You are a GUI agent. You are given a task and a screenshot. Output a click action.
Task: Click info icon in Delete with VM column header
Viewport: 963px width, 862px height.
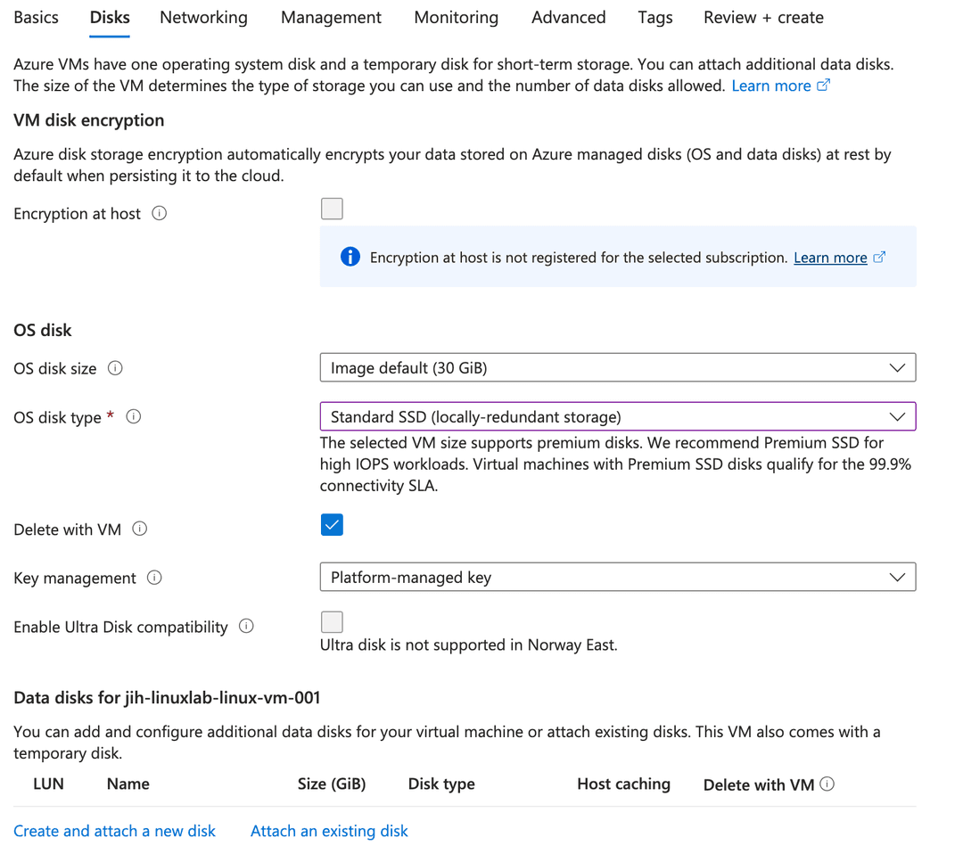pos(827,784)
